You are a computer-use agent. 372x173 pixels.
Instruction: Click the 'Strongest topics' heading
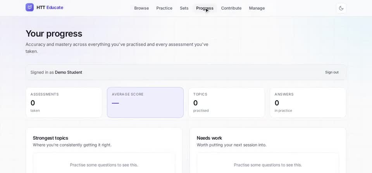(50, 138)
